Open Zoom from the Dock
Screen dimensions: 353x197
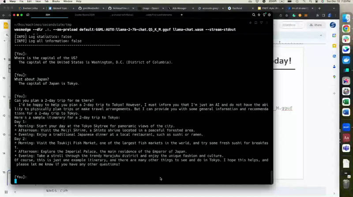(346, 127)
